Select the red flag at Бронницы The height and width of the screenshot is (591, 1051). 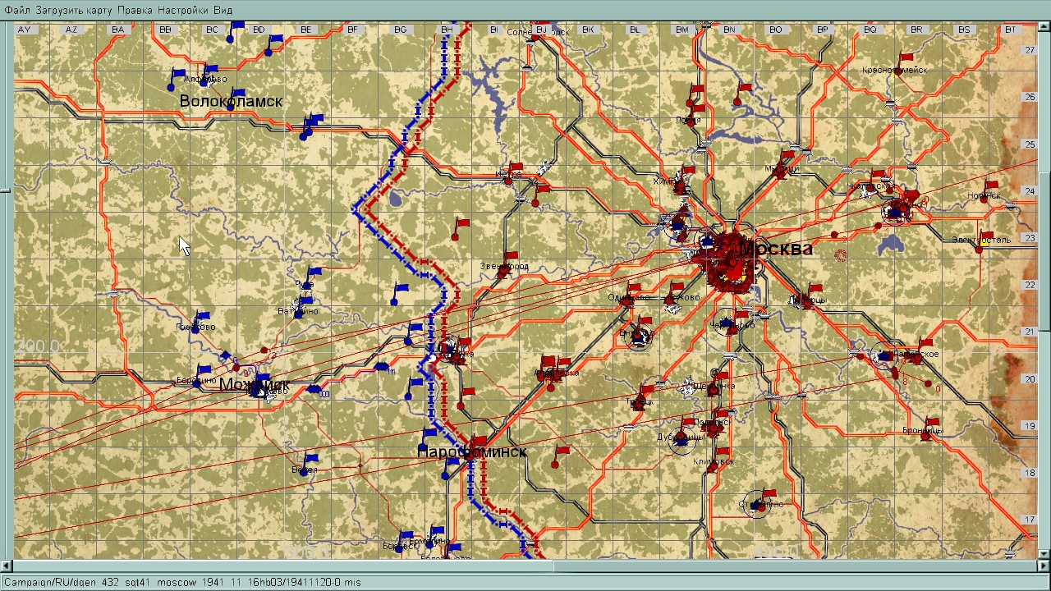pos(929,428)
